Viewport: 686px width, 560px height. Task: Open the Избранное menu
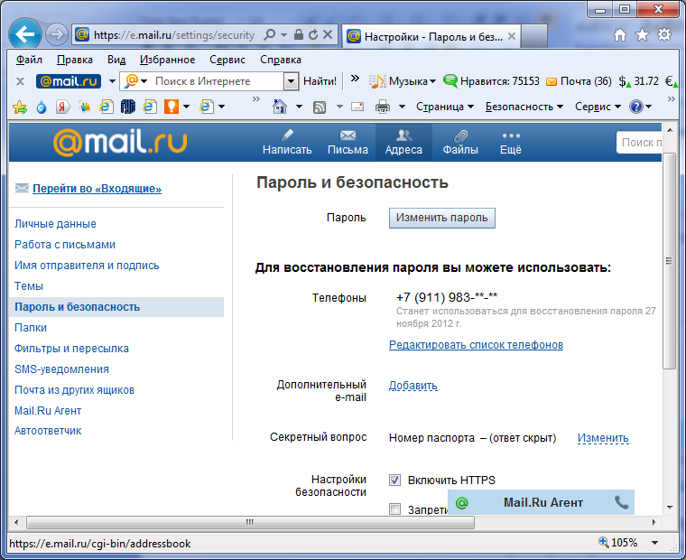click(168, 60)
